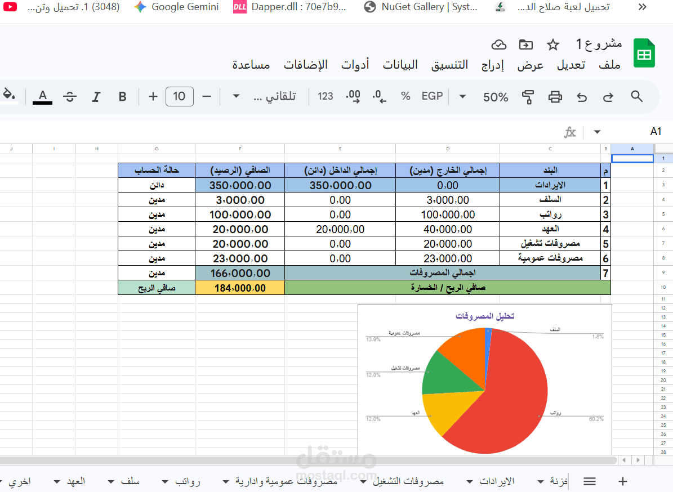Increase decimal places

pos(353,96)
